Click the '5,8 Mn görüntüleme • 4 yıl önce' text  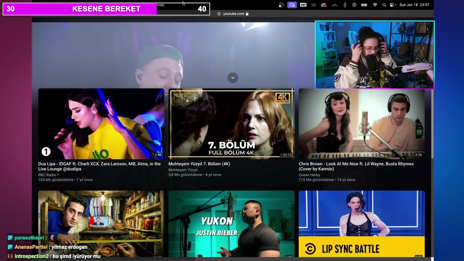[195, 175]
